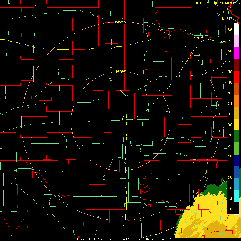Click legend value '34'
This screenshot has height=241, width=241.
click(x=230, y=114)
